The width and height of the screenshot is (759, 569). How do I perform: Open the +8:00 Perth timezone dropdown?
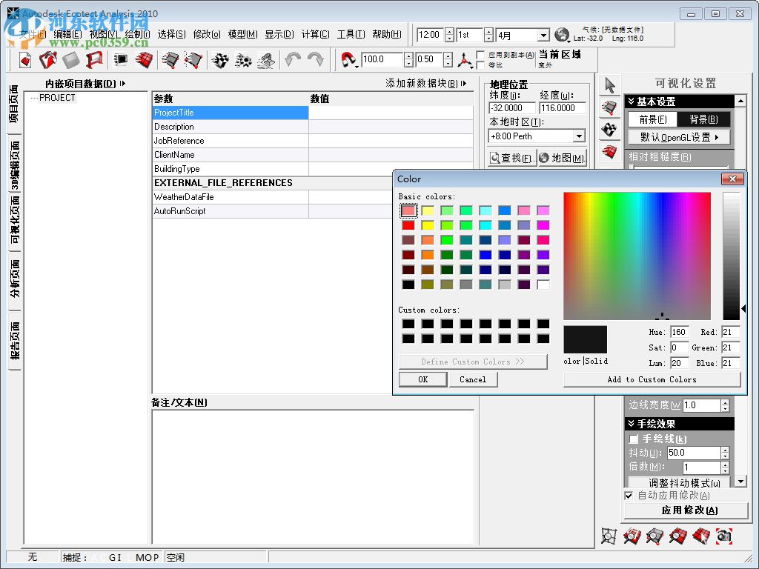pos(579,136)
